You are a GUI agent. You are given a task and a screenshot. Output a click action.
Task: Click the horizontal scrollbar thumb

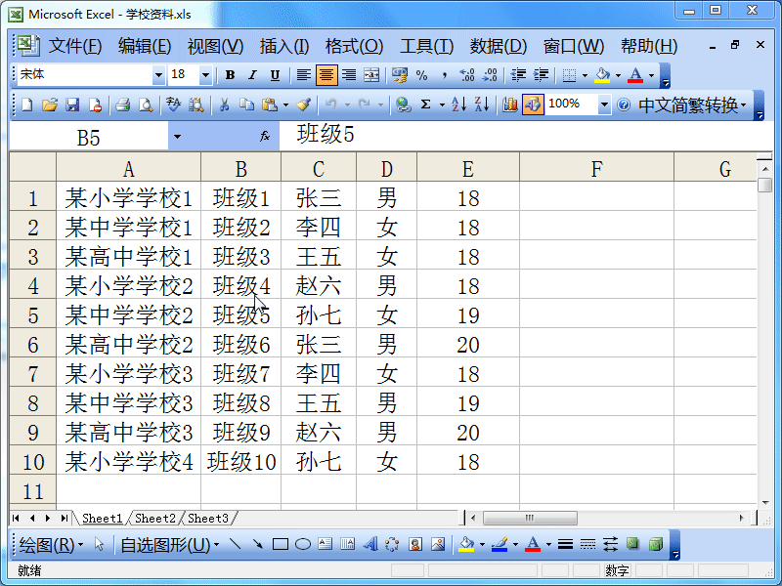[x=530, y=519]
